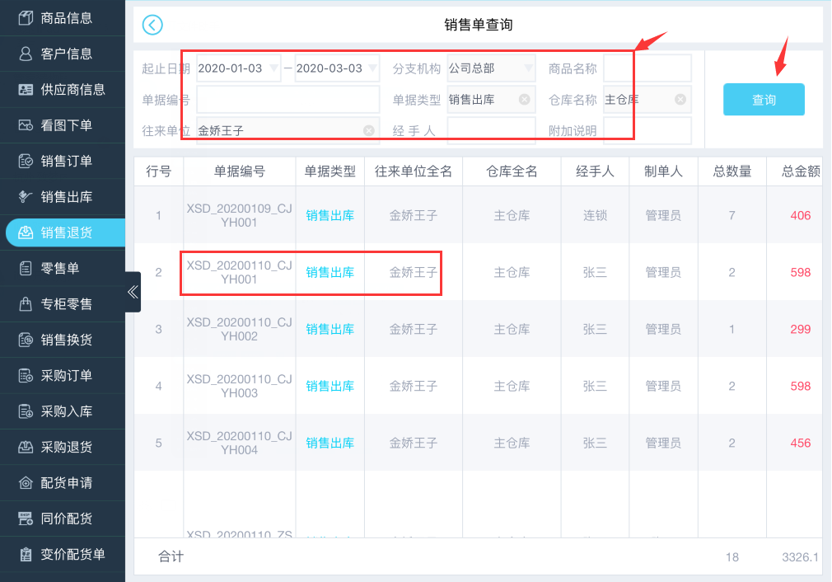Select the 看图下单 sidebar icon
This screenshot has height=582, width=832.
[26, 125]
